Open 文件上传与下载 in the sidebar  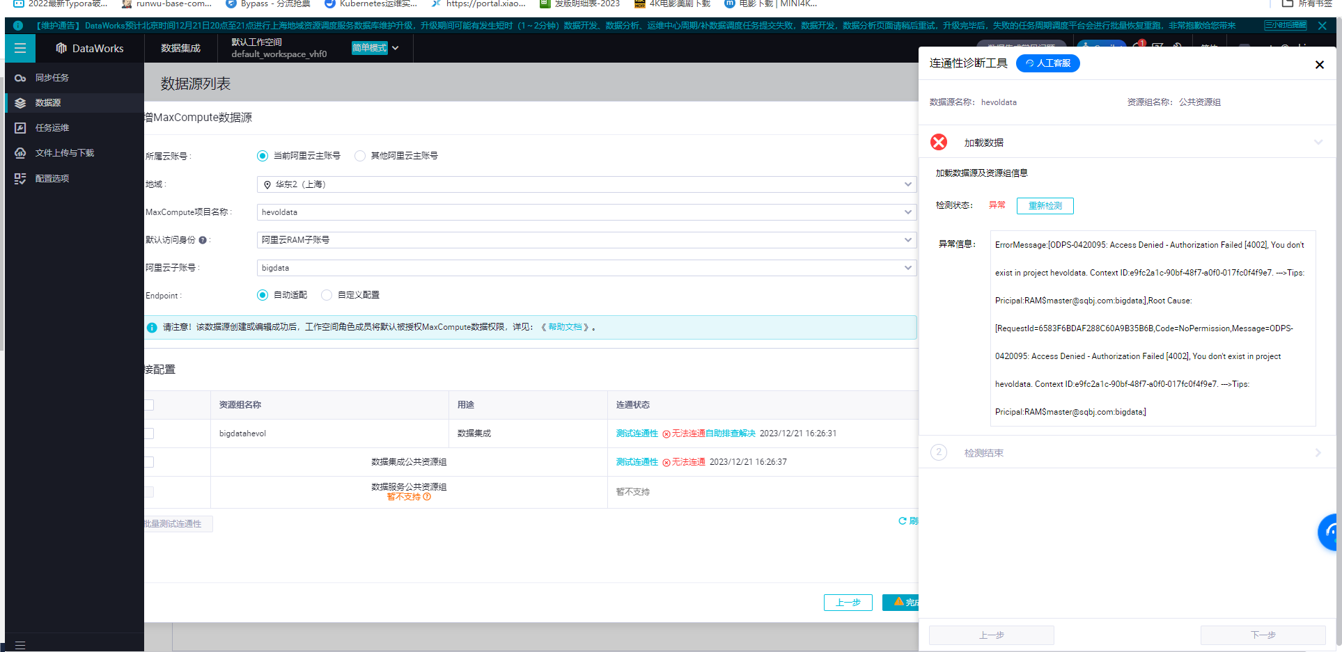click(65, 153)
